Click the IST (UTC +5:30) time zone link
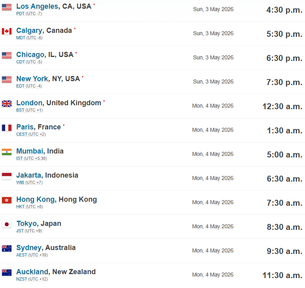The height and width of the screenshot is (288, 305). coord(32,158)
